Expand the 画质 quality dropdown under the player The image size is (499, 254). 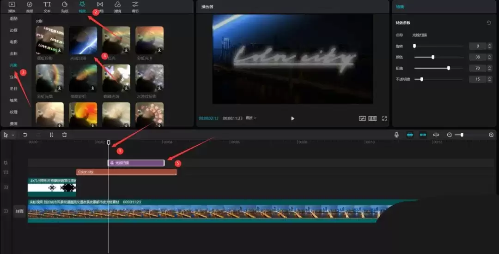pyautogui.click(x=251, y=118)
